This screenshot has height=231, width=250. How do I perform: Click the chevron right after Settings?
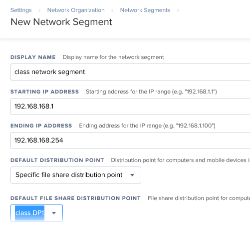click(x=39, y=10)
